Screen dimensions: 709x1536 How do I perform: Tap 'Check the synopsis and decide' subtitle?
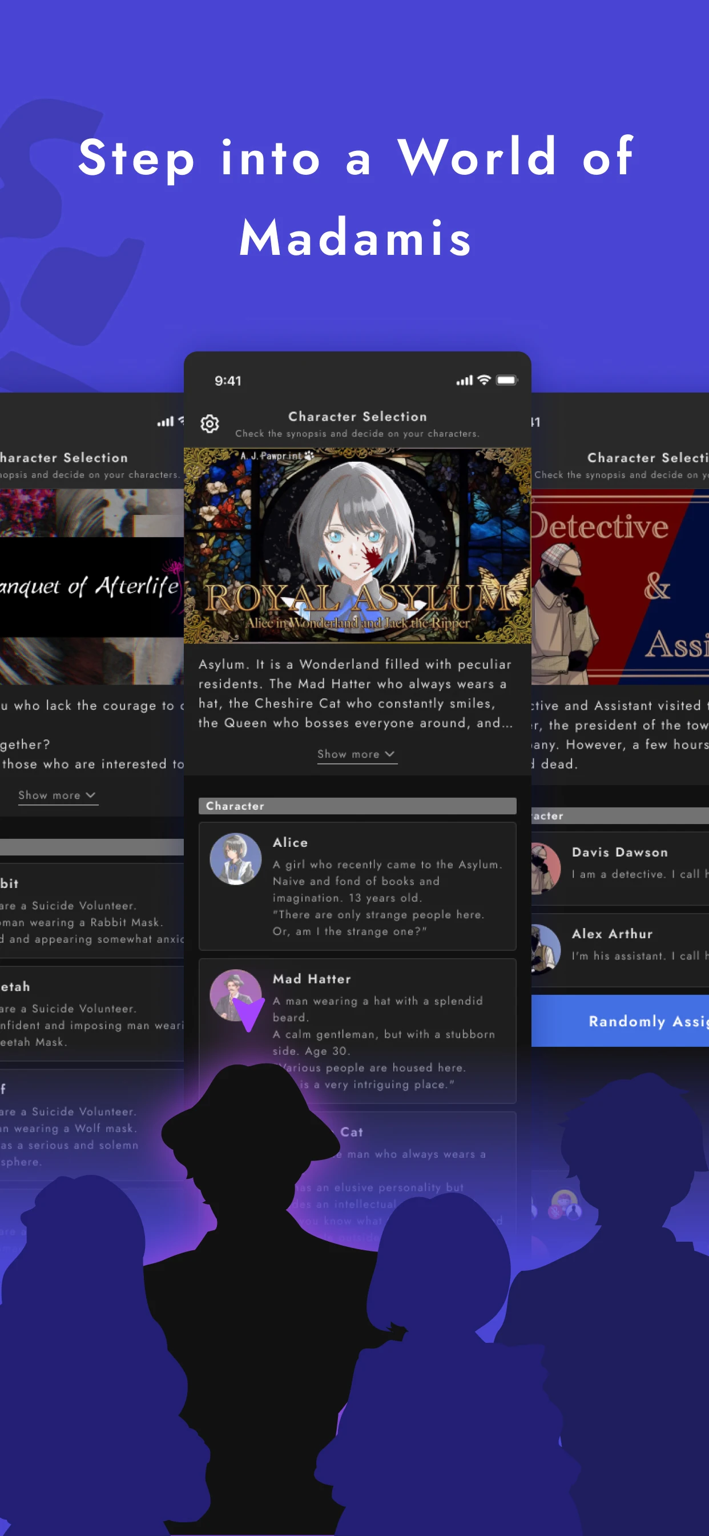point(357,434)
